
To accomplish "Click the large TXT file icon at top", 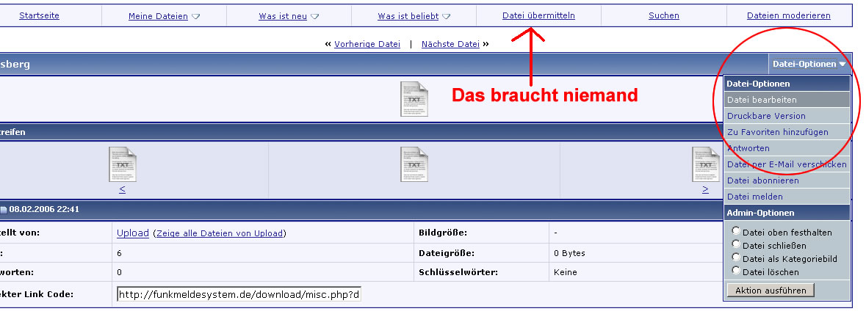I will click(x=414, y=98).
